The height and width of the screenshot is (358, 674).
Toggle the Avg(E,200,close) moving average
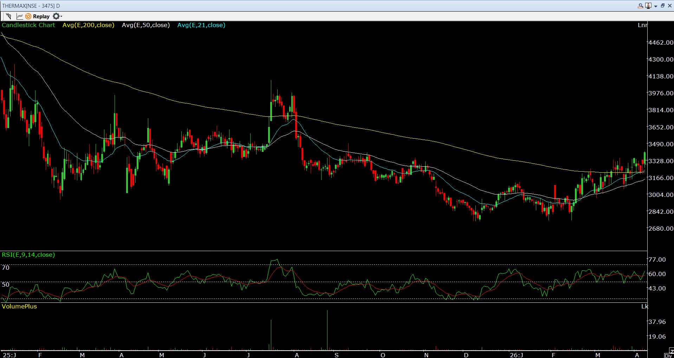click(x=88, y=25)
